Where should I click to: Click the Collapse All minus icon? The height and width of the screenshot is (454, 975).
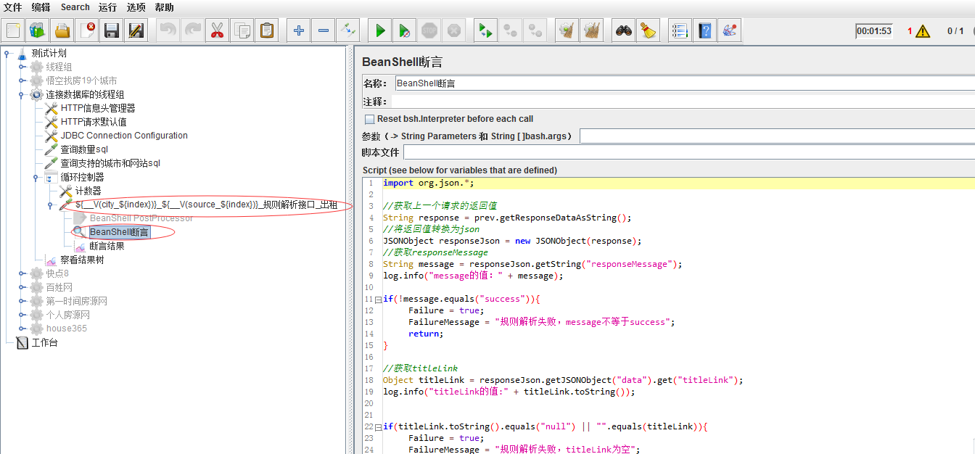pyautogui.click(x=324, y=30)
